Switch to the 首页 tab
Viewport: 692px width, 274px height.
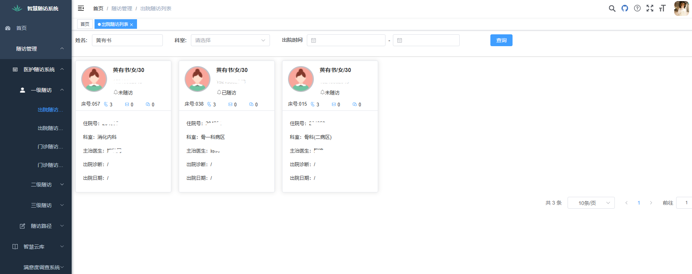85,24
